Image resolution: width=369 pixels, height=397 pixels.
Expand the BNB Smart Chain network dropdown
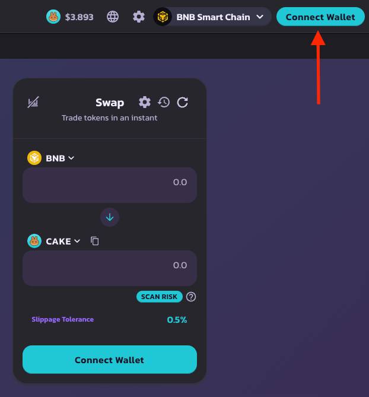(212, 17)
